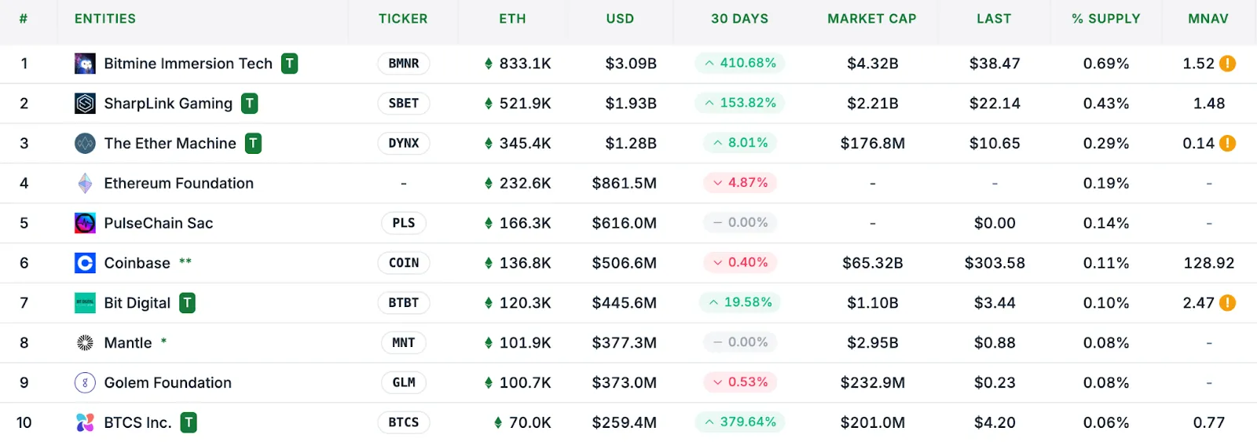Click the Coinbase blue logo icon

85,263
